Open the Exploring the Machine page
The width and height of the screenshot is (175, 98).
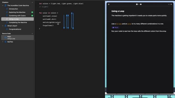click(x=17, y=12)
